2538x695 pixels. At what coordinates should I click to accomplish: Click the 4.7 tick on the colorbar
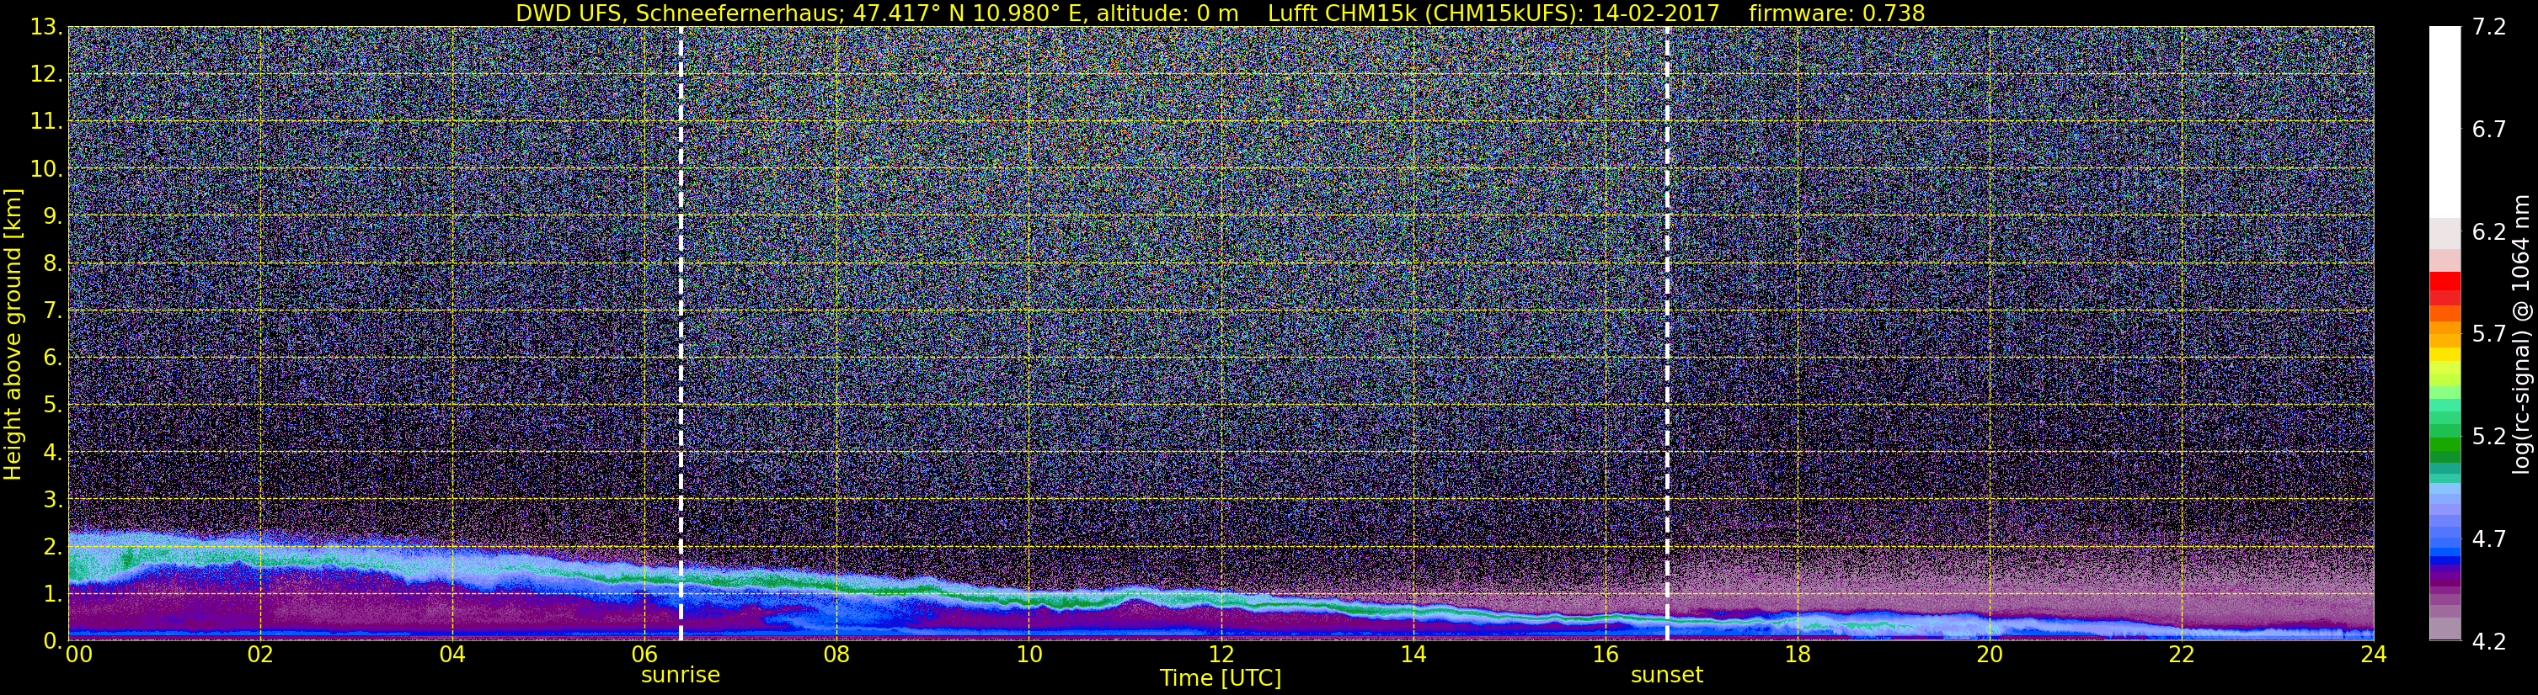[x=2489, y=538]
